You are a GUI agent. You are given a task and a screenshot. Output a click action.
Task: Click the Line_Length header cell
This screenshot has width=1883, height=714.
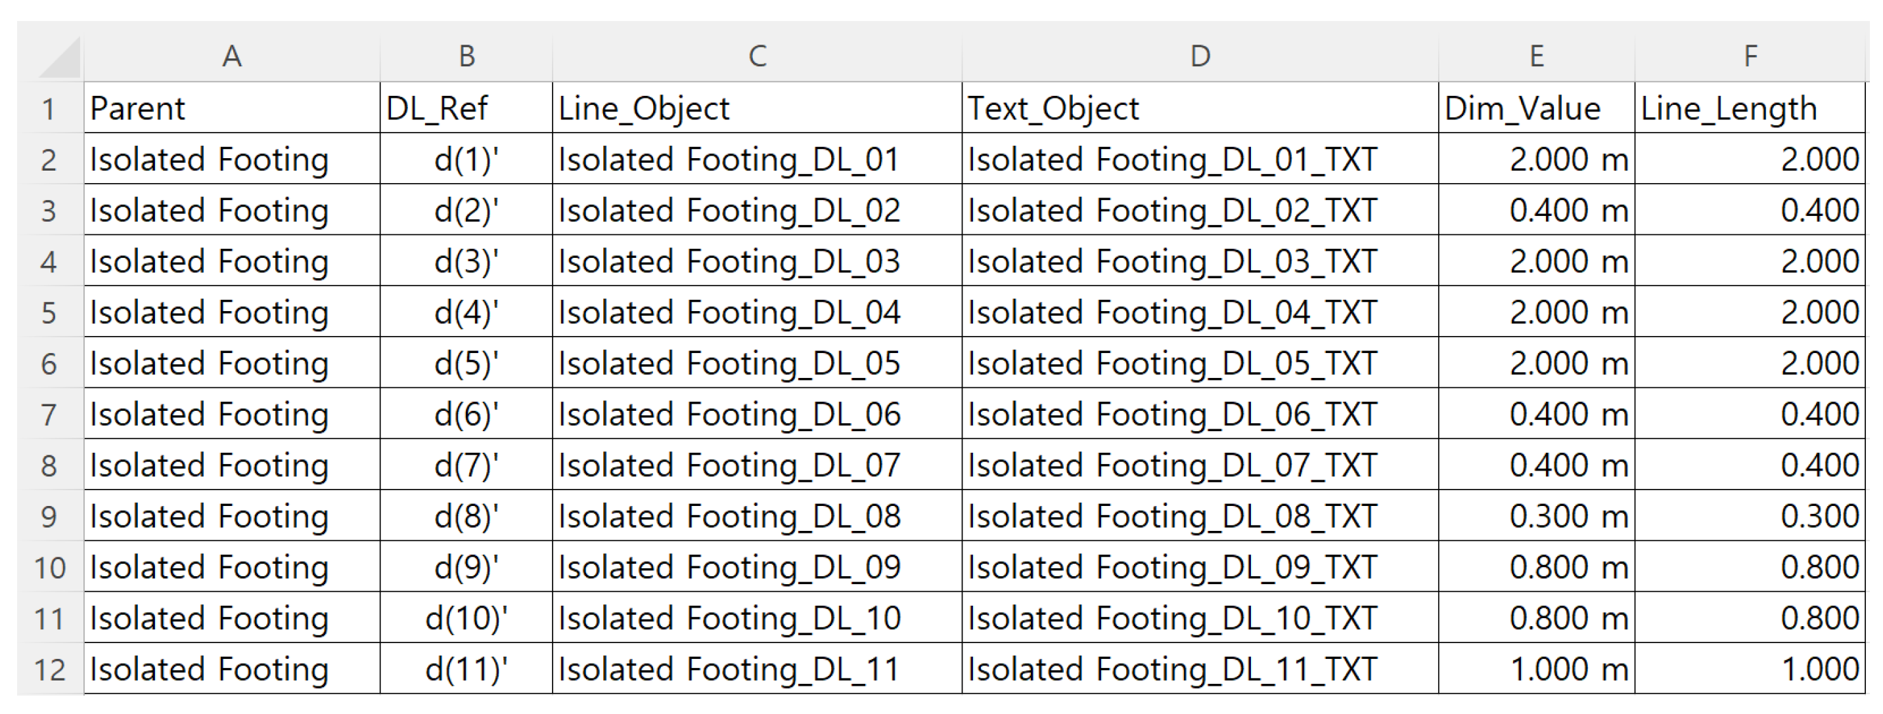(1750, 109)
